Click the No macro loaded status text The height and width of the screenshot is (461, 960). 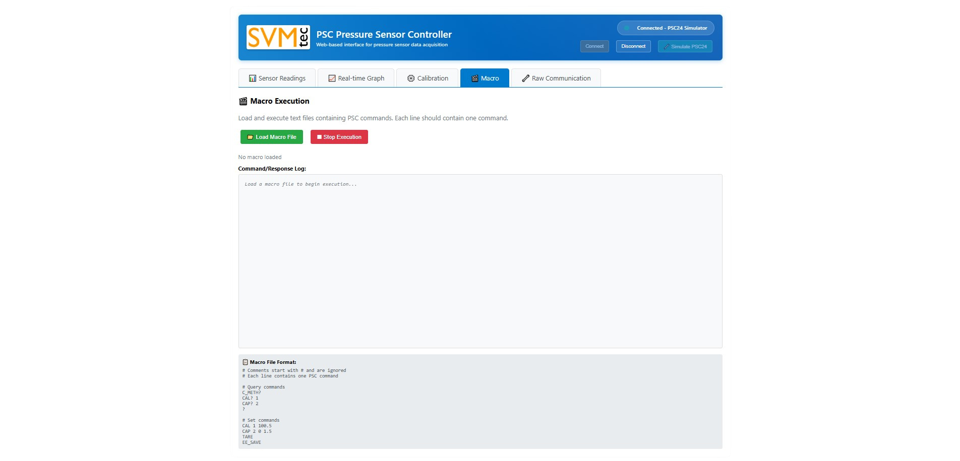point(260,158)
